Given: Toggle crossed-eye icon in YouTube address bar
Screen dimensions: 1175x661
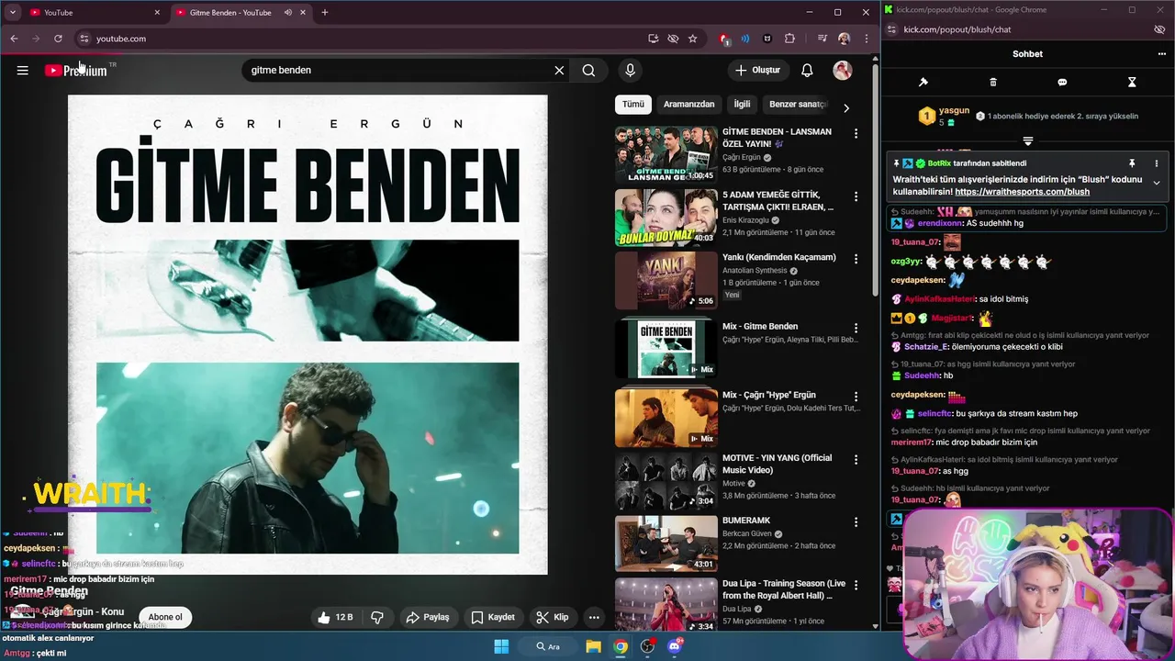Looking at the screenshot, I should point(673,39).
